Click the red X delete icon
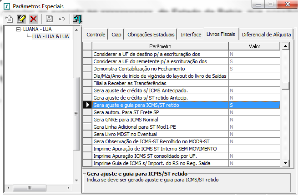This screenshot has width=298, height=196. [x=34, y=19]
